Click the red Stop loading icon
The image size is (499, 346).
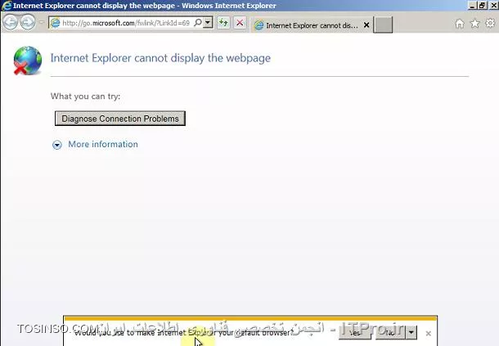[x=240, y=23]
